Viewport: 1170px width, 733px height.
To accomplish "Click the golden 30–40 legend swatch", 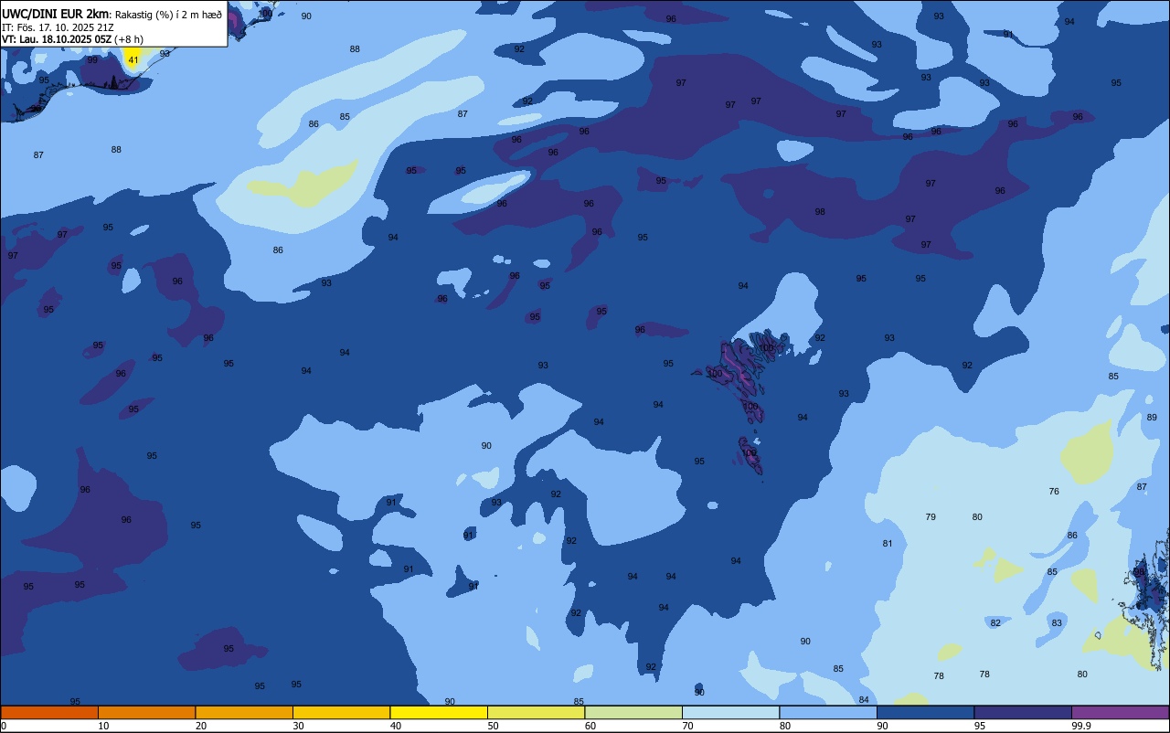I will click(341, 712).
